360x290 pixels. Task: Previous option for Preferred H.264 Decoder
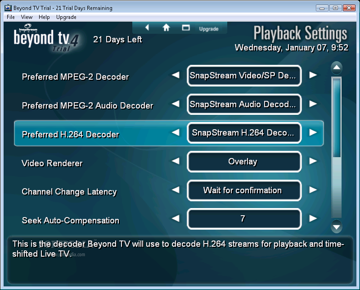[x=175, y=132]
